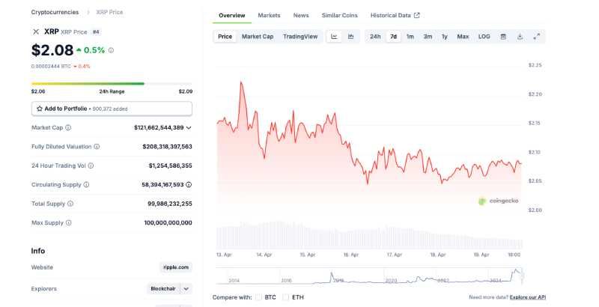This screenshot has width=599, height=307.
Task: Open the Similar Coins tab
Action: [340, 15]
